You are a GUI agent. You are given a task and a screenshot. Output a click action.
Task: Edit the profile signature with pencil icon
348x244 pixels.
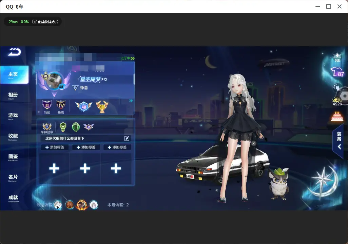click(127, 138)
